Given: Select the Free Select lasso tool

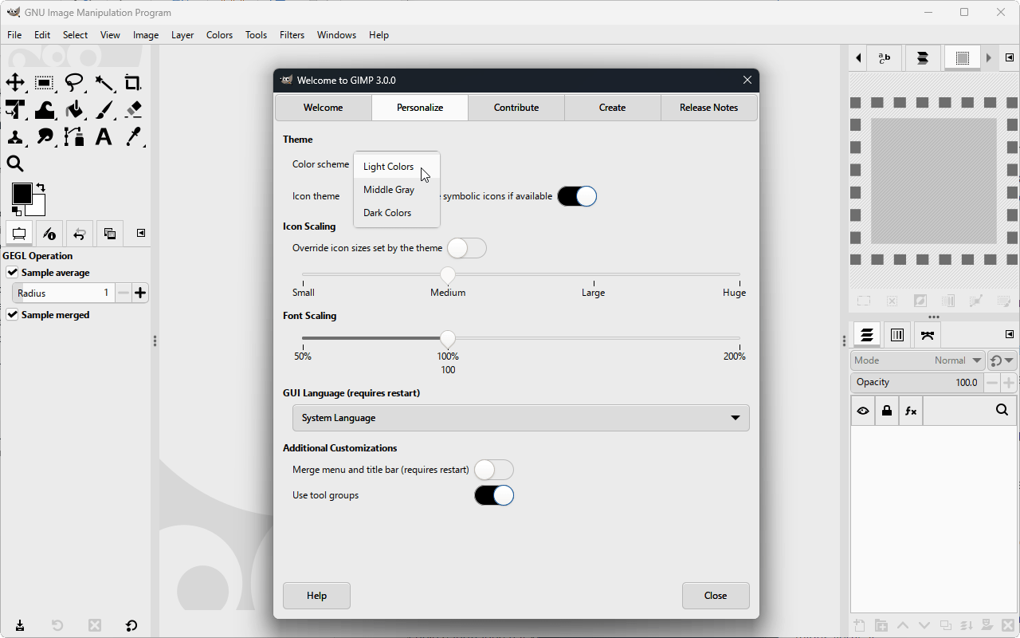Looking at the screenshot, I should coord(74,82).
